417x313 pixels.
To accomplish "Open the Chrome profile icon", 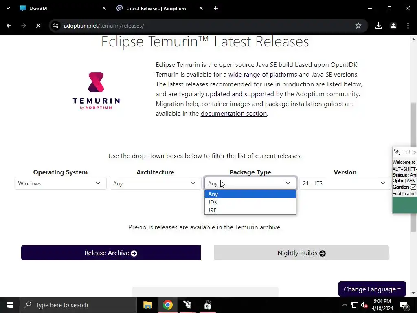I will click(x=393, y=26).
